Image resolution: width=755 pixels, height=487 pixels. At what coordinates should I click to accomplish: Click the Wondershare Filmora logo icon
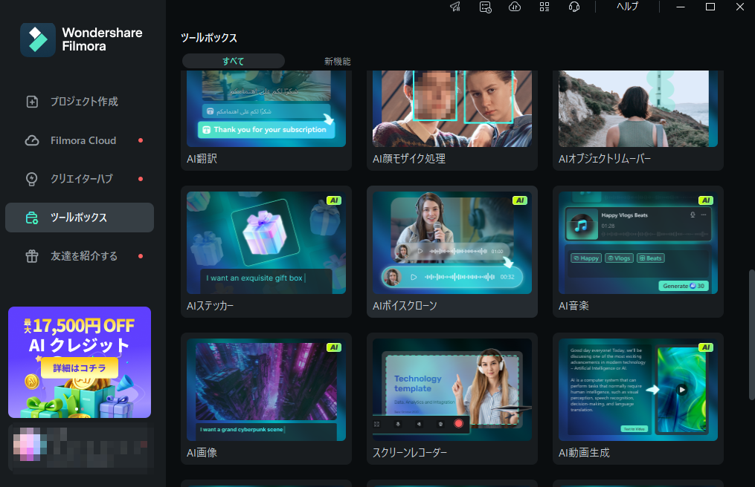coord(38,39)
